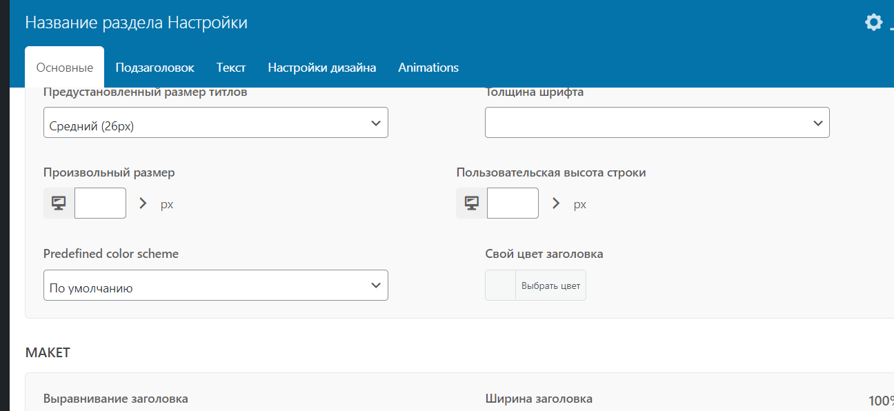The image size is (894, 411).
Task: Open the Предустановленный размер титлов dropdown
Action: [215, 123]
